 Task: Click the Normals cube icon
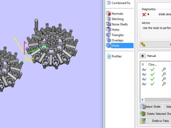[x=108, y=14]
